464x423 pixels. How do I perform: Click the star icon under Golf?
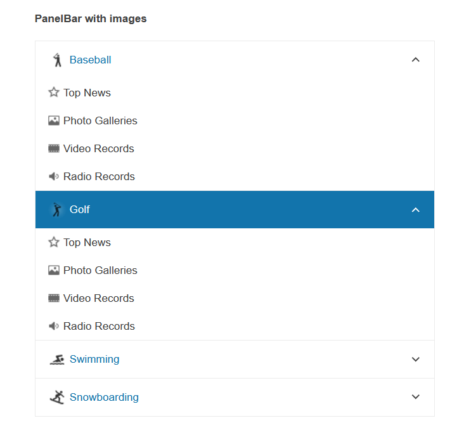tap(54, 242)
